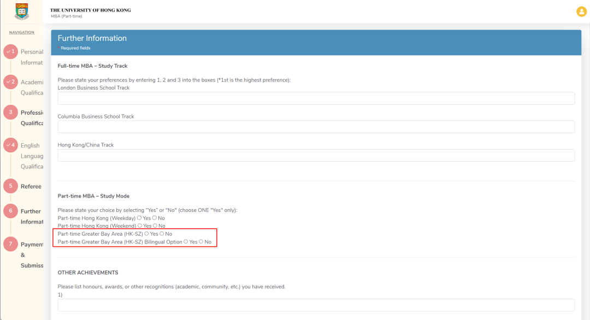This screenshot has width=590, height=320.
Task: Go to step 2 circle in navigation
Action: [10, 82]
